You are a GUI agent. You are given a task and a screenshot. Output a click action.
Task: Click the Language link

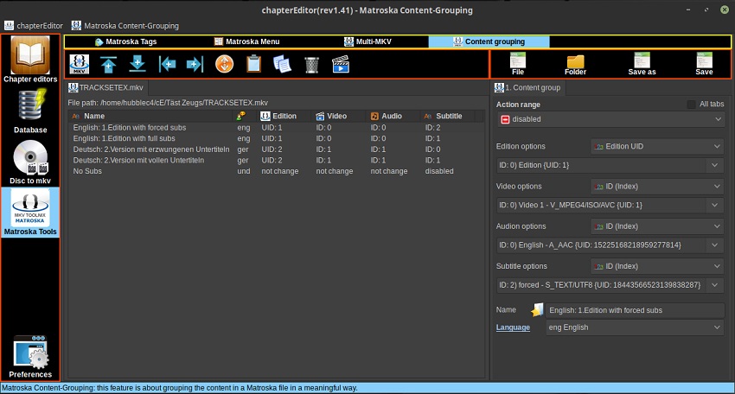(x=513, y=327)
